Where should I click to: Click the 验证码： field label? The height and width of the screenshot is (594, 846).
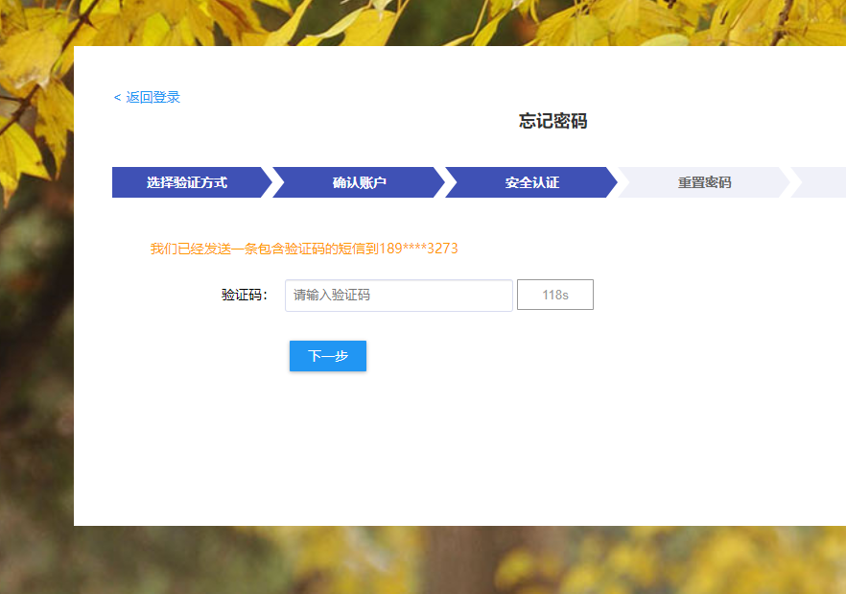[245, 296]
